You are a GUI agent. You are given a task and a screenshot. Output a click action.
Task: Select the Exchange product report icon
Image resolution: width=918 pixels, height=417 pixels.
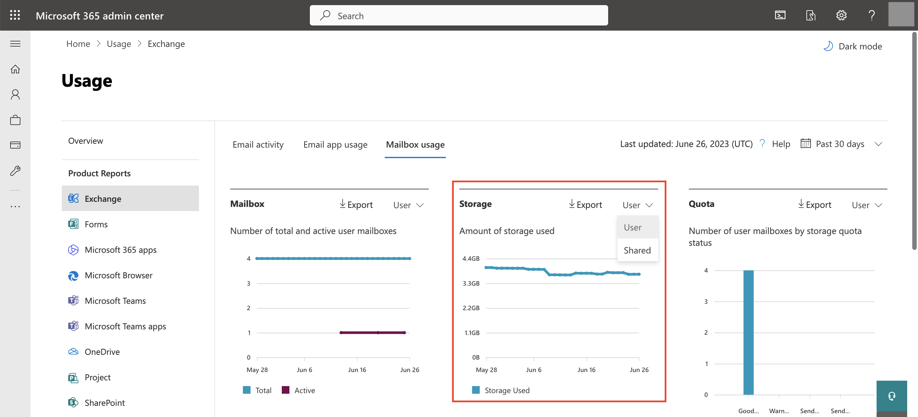[73, 198]
